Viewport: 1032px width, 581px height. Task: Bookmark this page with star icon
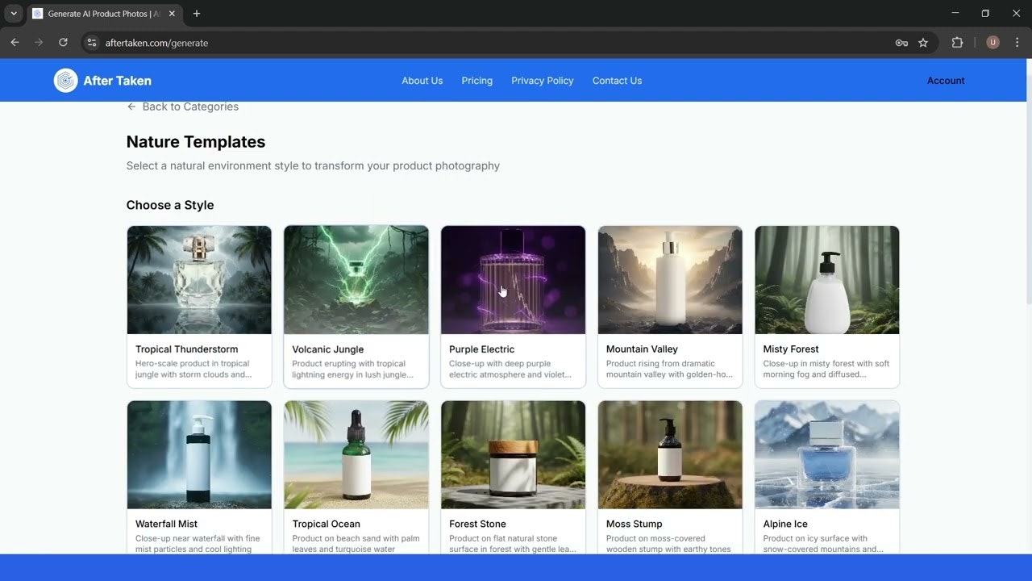click(x=923, y=43)
